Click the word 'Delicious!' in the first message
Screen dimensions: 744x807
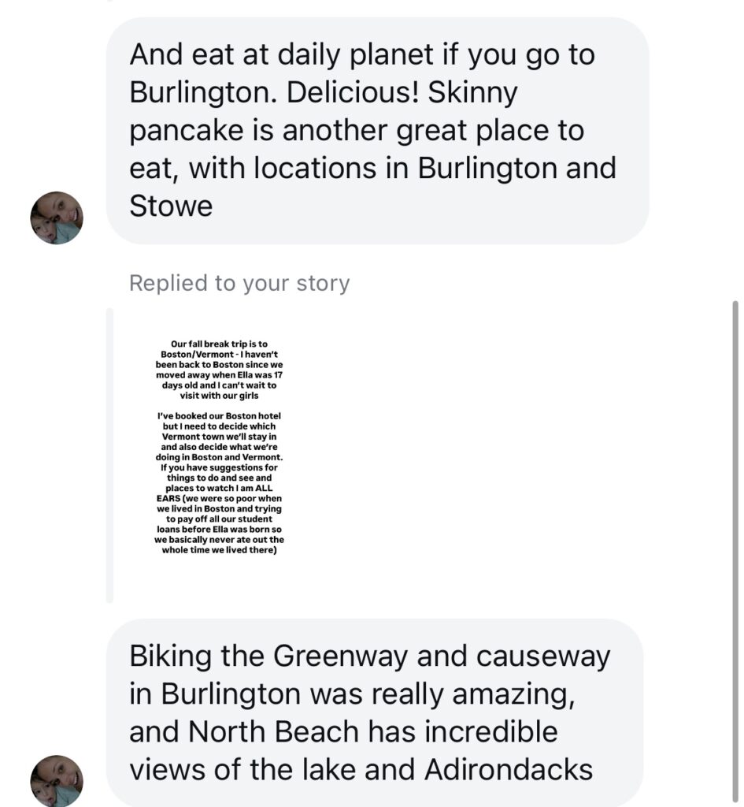click(x=354, y=93)
